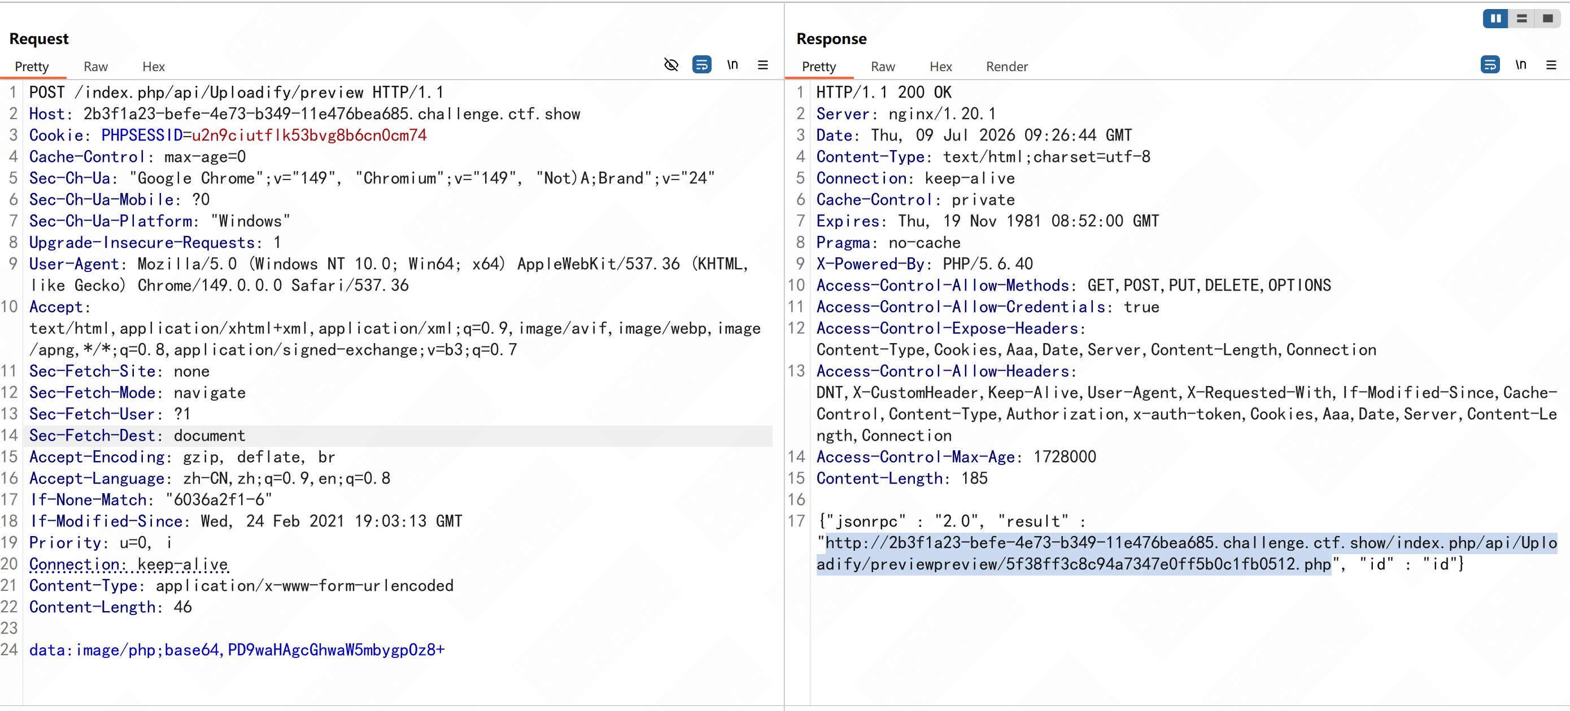This screenshot has height=711, width=1570.
Task: Select combined tabbed layout icon
Action: 1547,19
